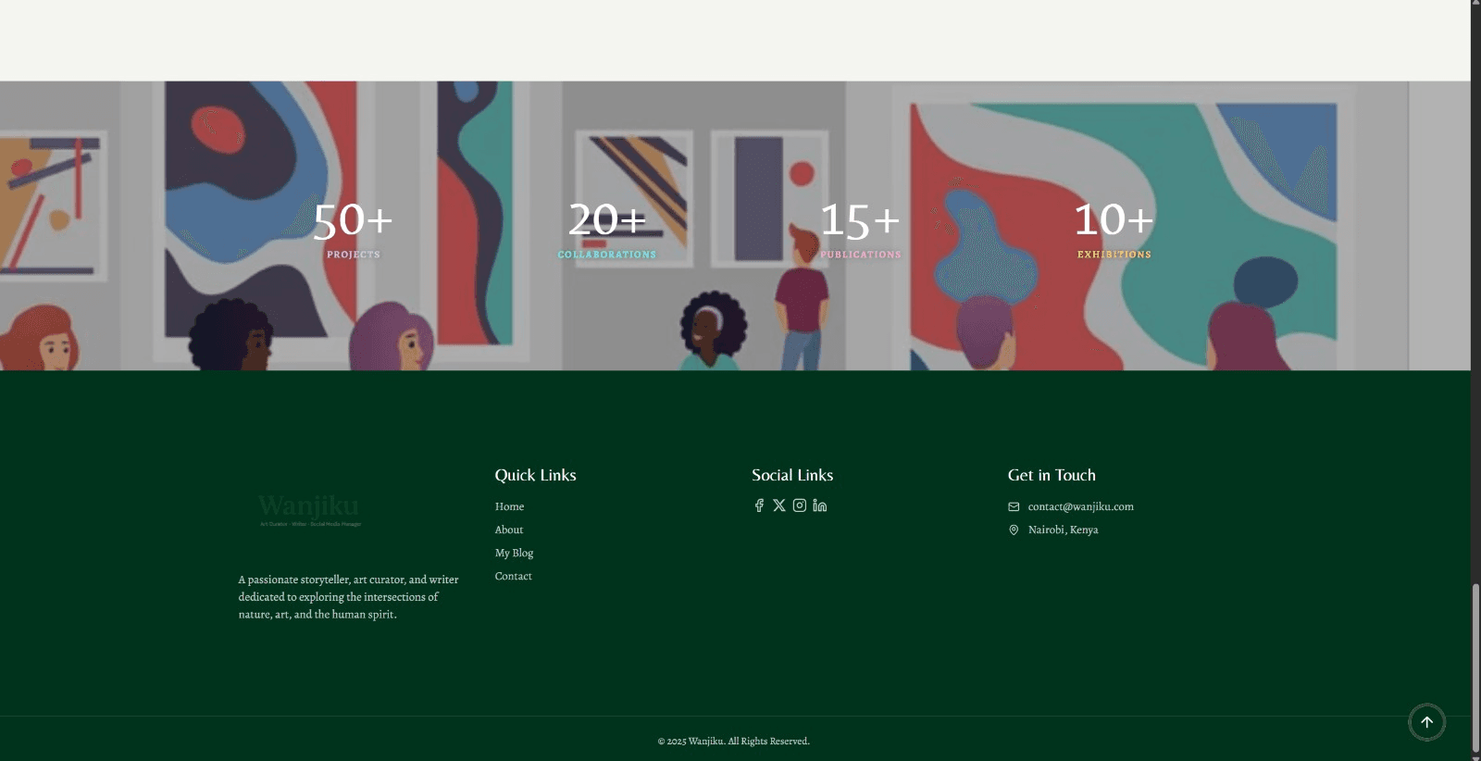Screen dimensions: 1481x761
Task: Click the page's vertical scrollbar thumb
Action: [1475, 667]
